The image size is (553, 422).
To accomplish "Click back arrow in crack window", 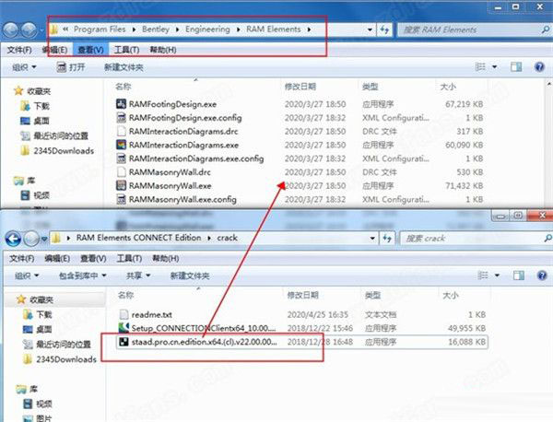I will [13, 240].
